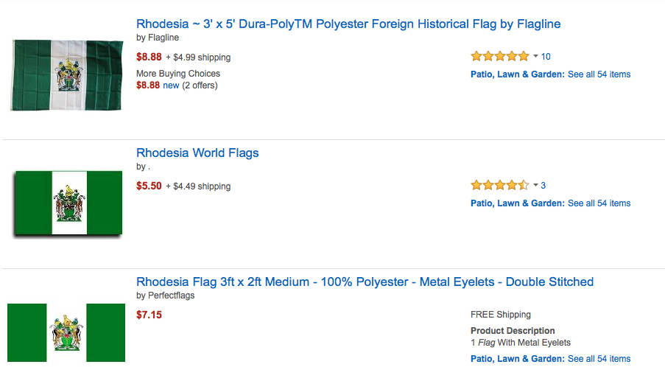This screenshot has width=665, height=367.
Task: Click the $8.88 price of the Flagline flag
Action: point(149,57)
